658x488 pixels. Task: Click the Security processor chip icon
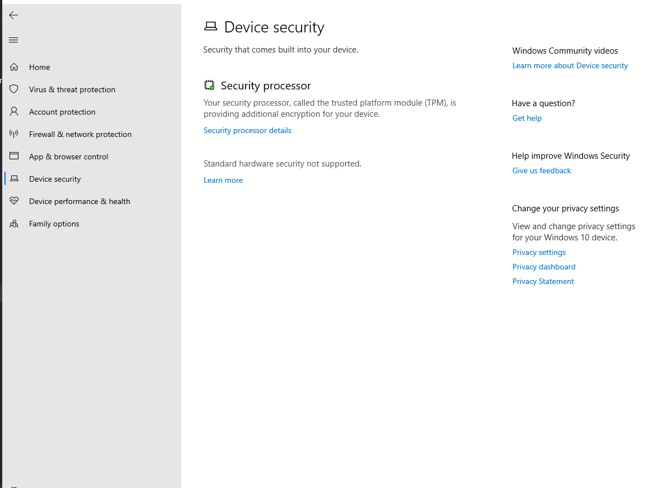tap(209, 86)
